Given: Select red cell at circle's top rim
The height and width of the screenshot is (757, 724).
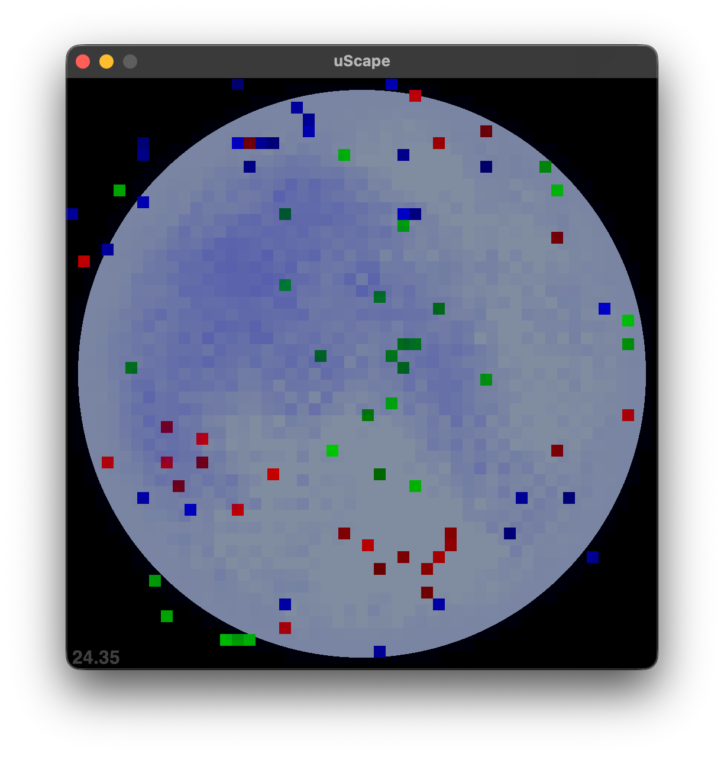Looking at the screenshot, I should click(415, 96).
